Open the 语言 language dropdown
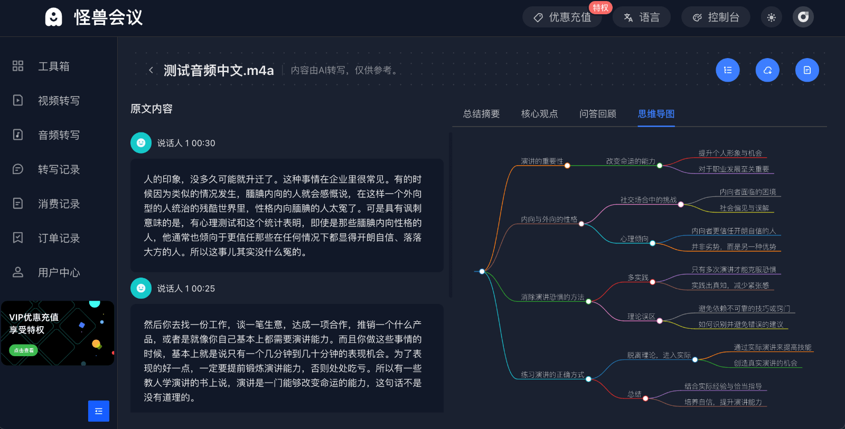This screenshot has width=845, height=429. [x=642, y=17]
